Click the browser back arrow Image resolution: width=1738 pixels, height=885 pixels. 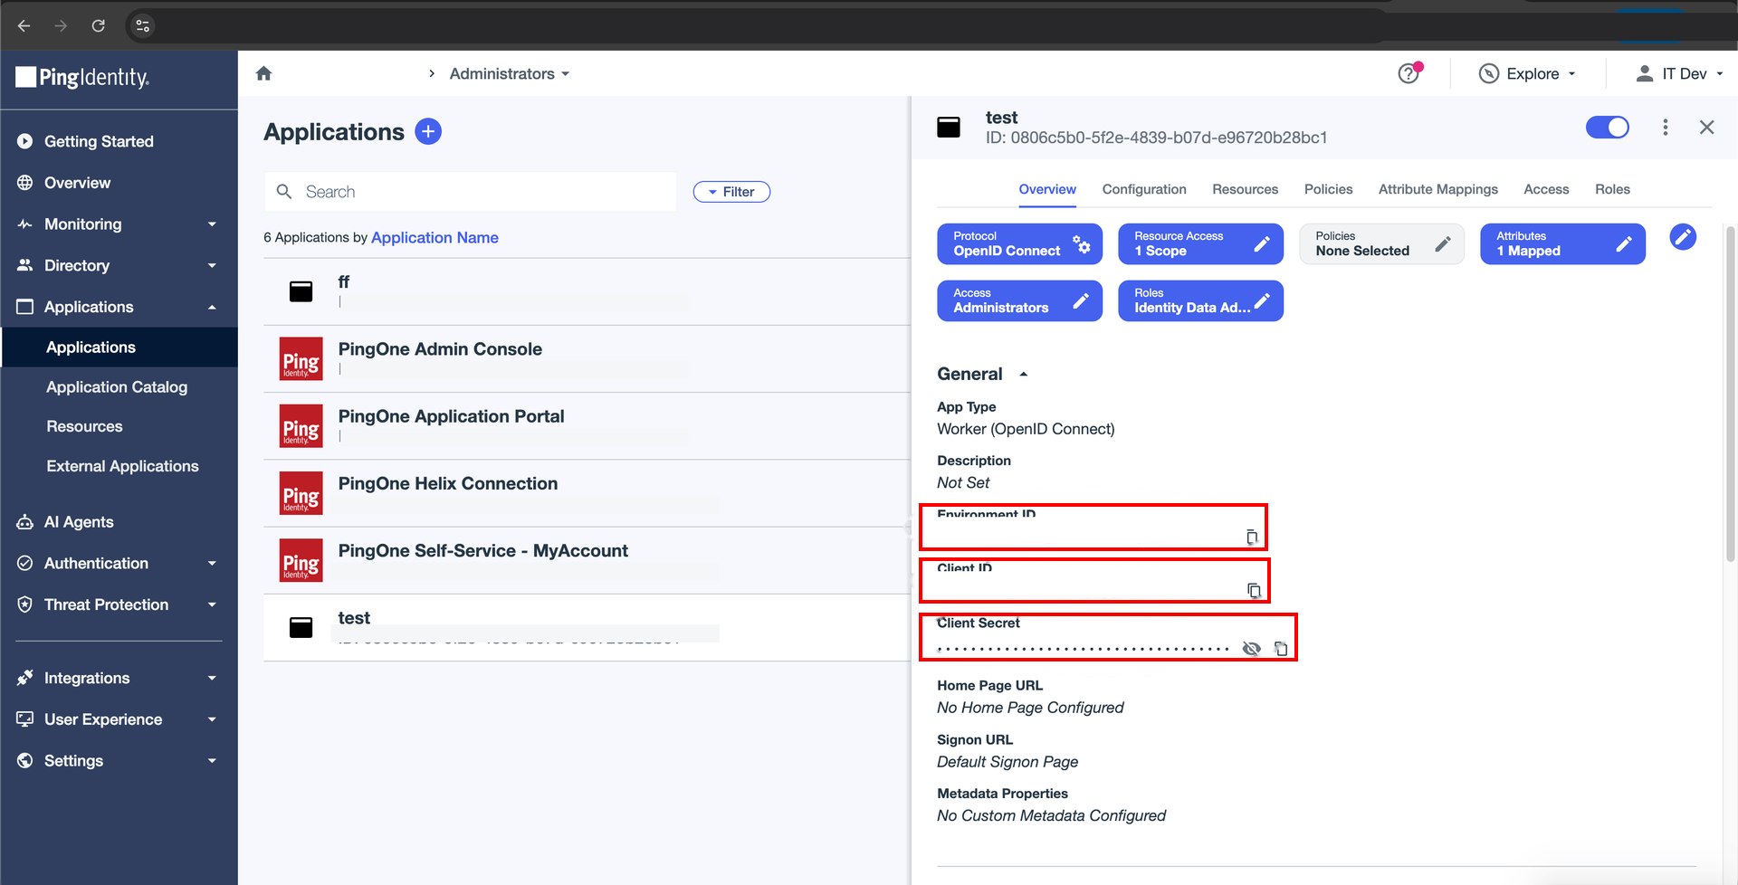tap(24, 25)
